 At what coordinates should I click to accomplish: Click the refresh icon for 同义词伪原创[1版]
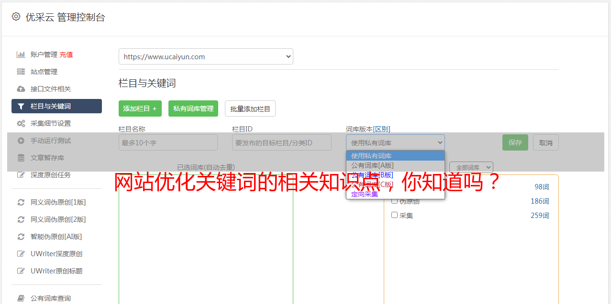(21, 202)
